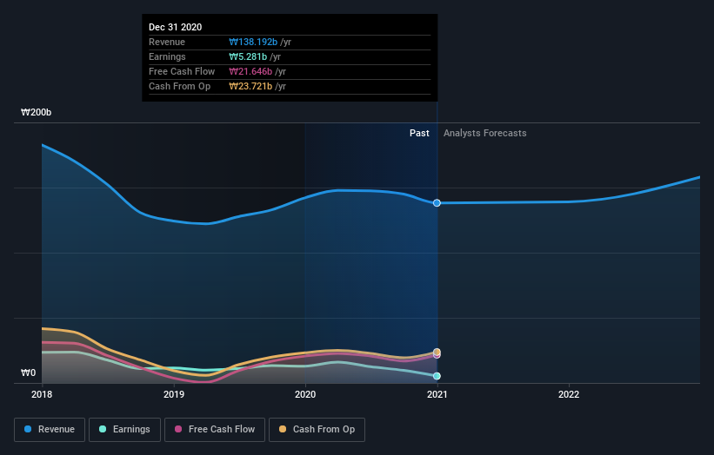
Task: Click the Dec 31 2020 tooltip date
Action: pos(176,27)
